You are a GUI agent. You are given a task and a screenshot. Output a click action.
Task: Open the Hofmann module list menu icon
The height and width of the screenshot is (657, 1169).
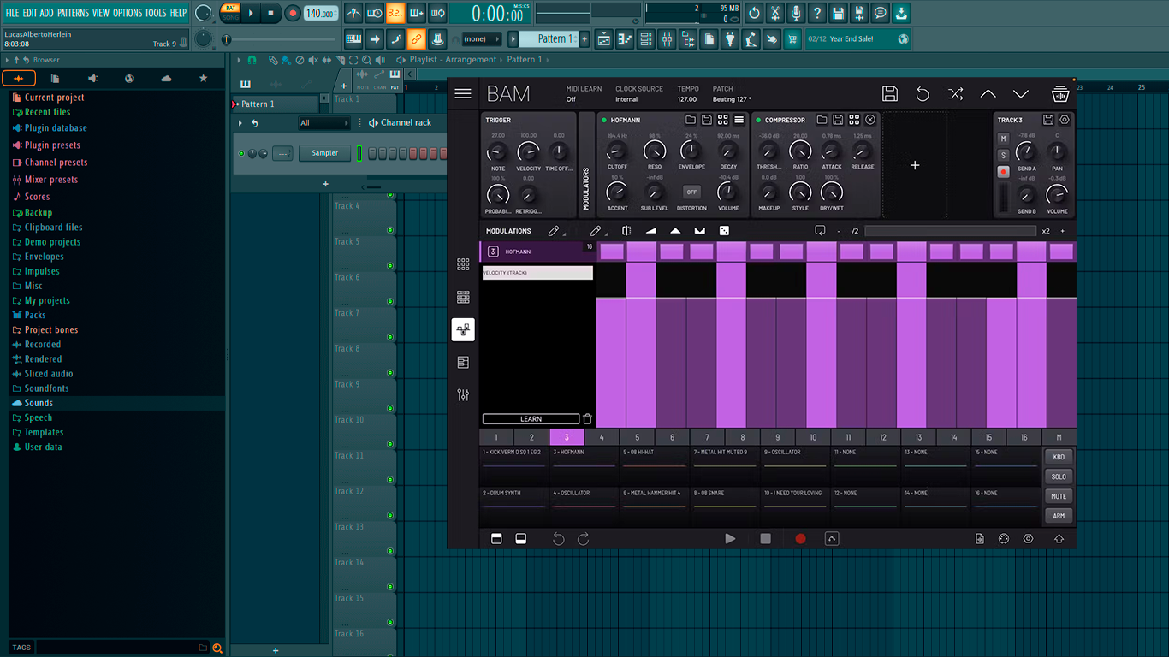739,120
